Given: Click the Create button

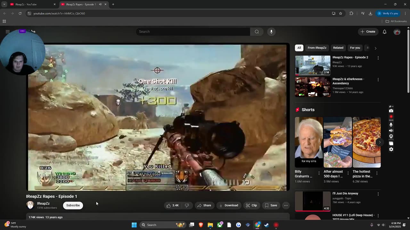Looking at the screenshot, I should [x=368, y=32].
